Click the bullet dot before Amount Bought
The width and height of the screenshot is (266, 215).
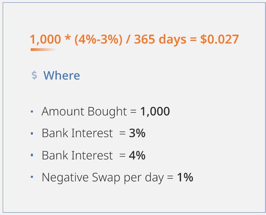[32, 111]
